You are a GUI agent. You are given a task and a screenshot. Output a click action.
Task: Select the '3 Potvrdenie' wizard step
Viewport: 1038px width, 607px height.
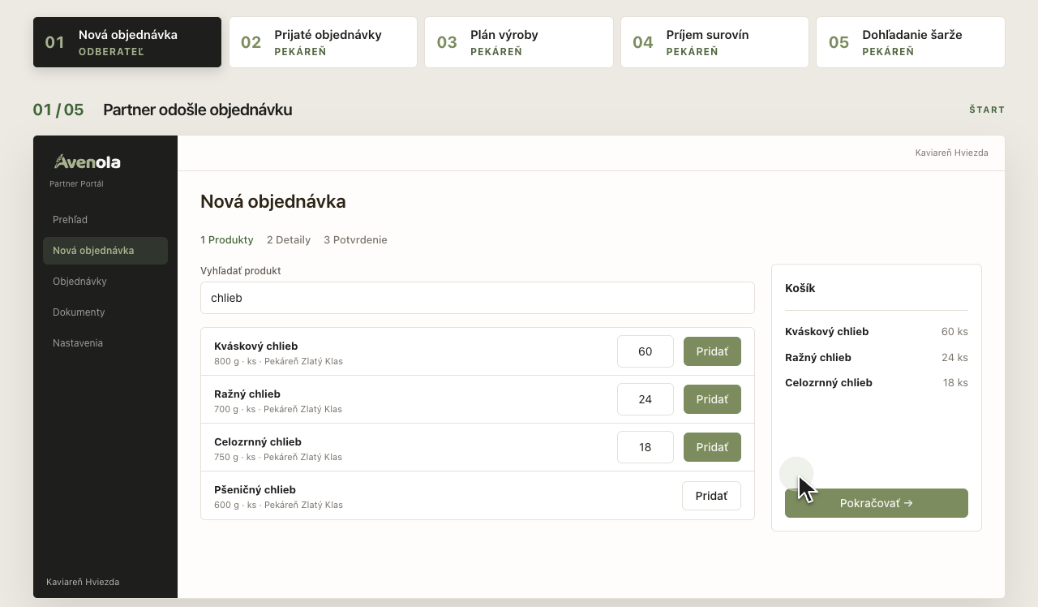click(x=355, y=240)
